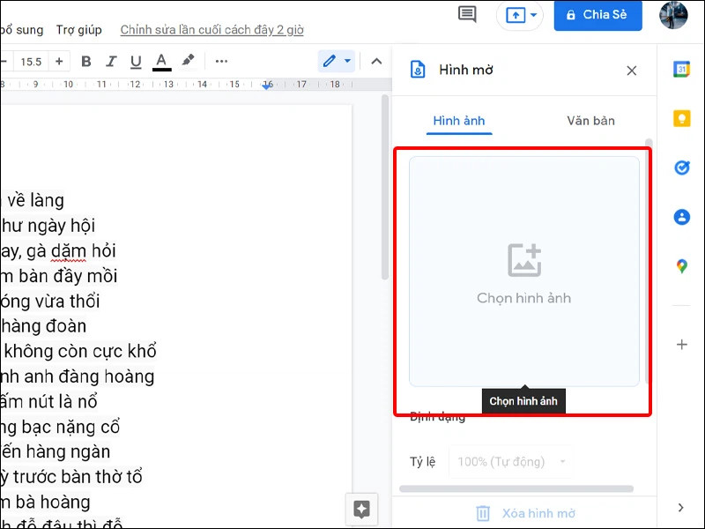Open the partially visible bổ sung menu
Screen dimensions: 705x529
(21, 30)
